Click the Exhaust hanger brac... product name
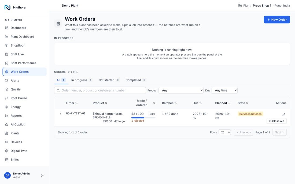 108,114
